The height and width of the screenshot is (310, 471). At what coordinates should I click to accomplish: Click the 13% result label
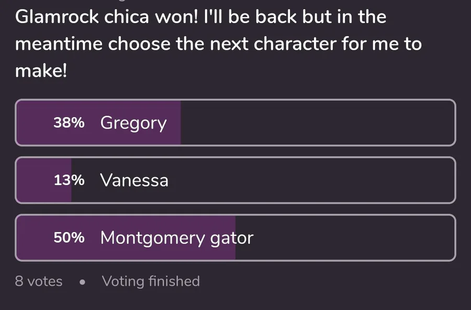[x=69, y=180]
